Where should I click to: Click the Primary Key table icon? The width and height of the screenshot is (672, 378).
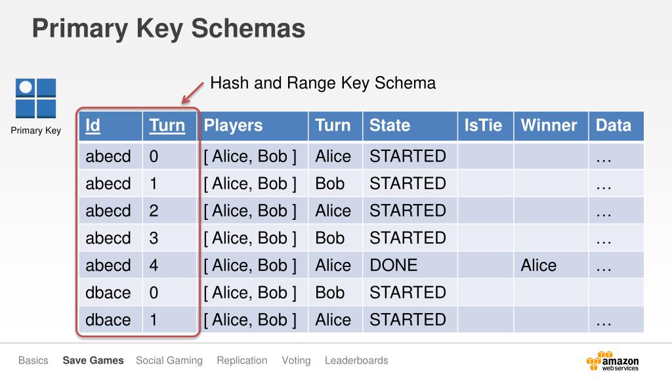[35, 98]
